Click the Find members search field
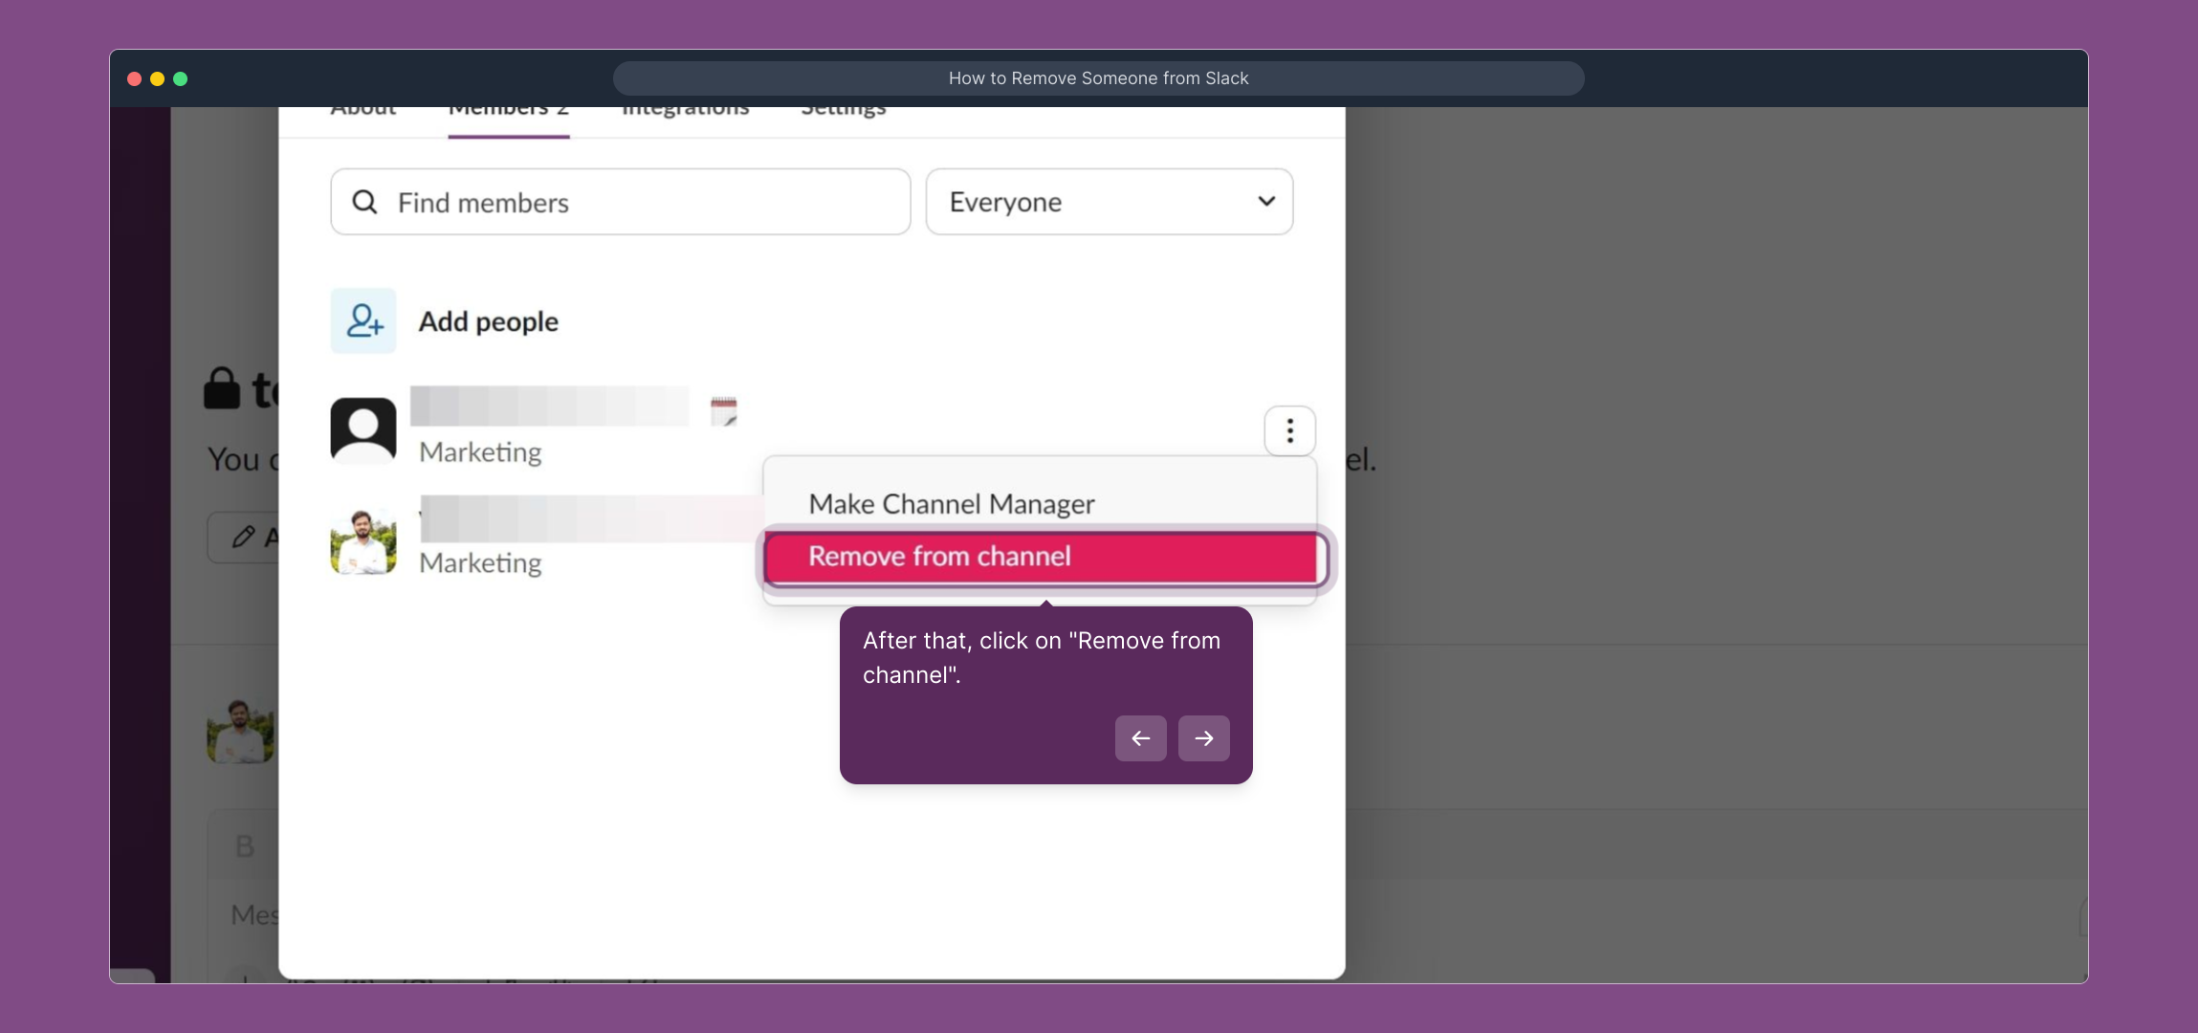This screenshot has height=1033, width=2198. tap(620, 202)
